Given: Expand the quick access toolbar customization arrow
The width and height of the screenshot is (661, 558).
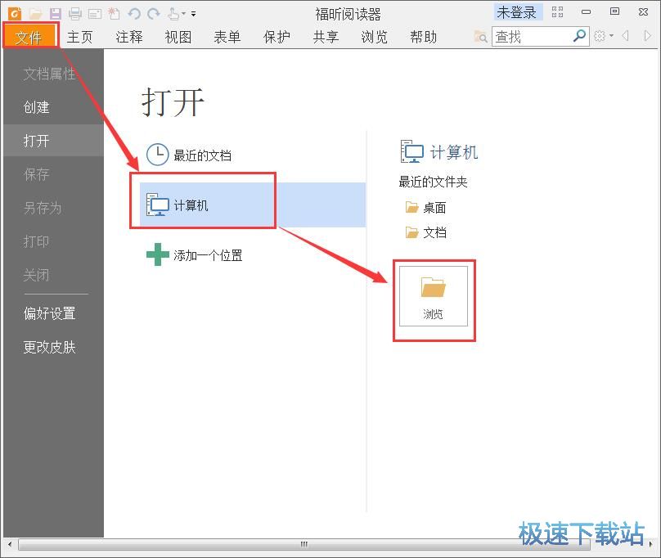Looking at the screenshot, I should click(192, 13).
